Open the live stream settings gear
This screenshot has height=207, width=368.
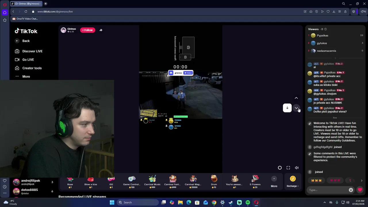coord(280,168)
